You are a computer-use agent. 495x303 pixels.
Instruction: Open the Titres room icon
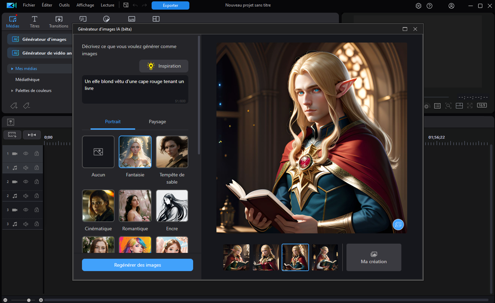coord(35,22)
